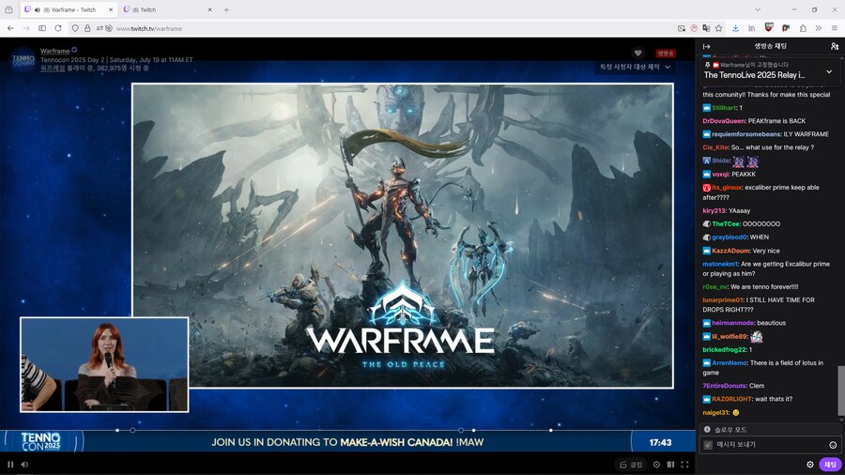Mute the stream volume
This screenshot has height=475, width=845.
click(x=24, y=465)
